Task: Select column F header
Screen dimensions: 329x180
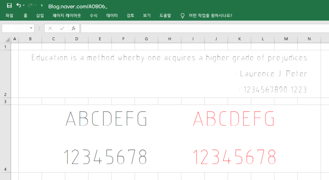Action: 123,39
